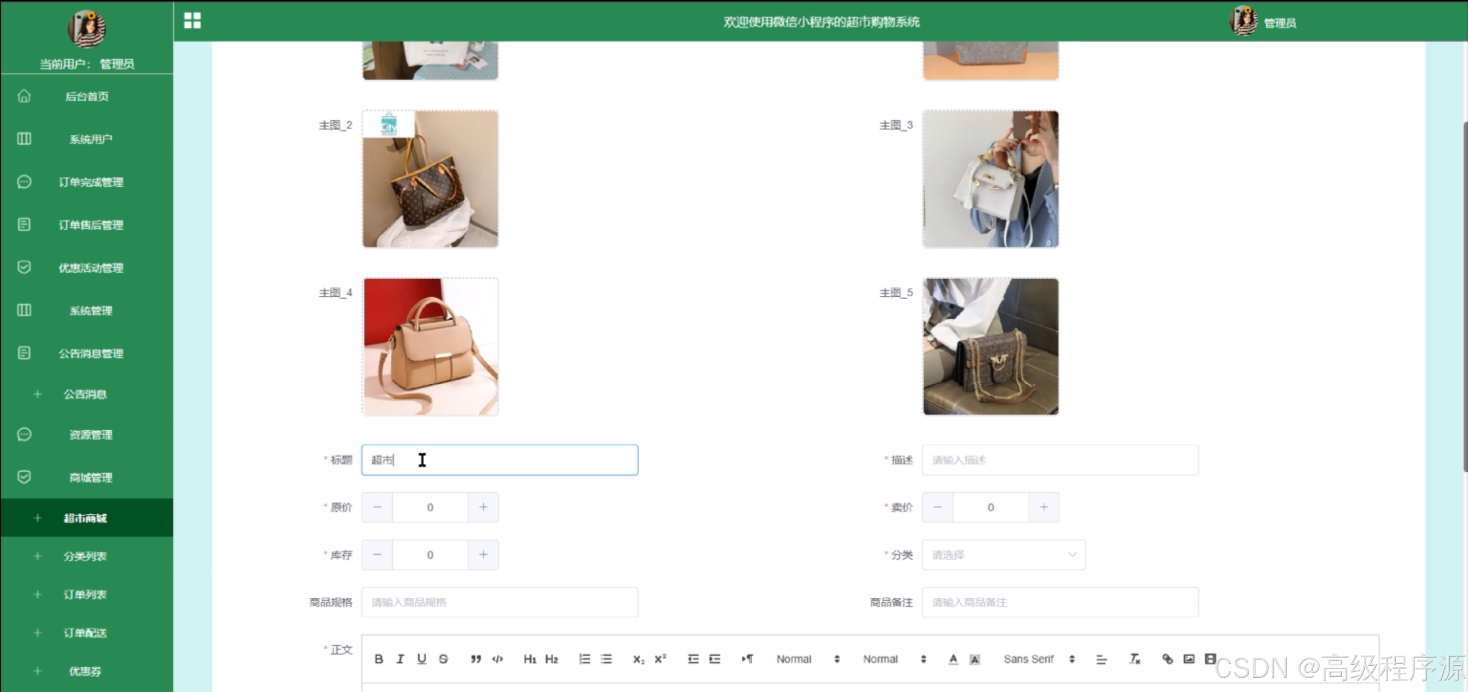Click the 主图_4 handbag thumbnail
1468x692 pixels.
pos(431,346)
